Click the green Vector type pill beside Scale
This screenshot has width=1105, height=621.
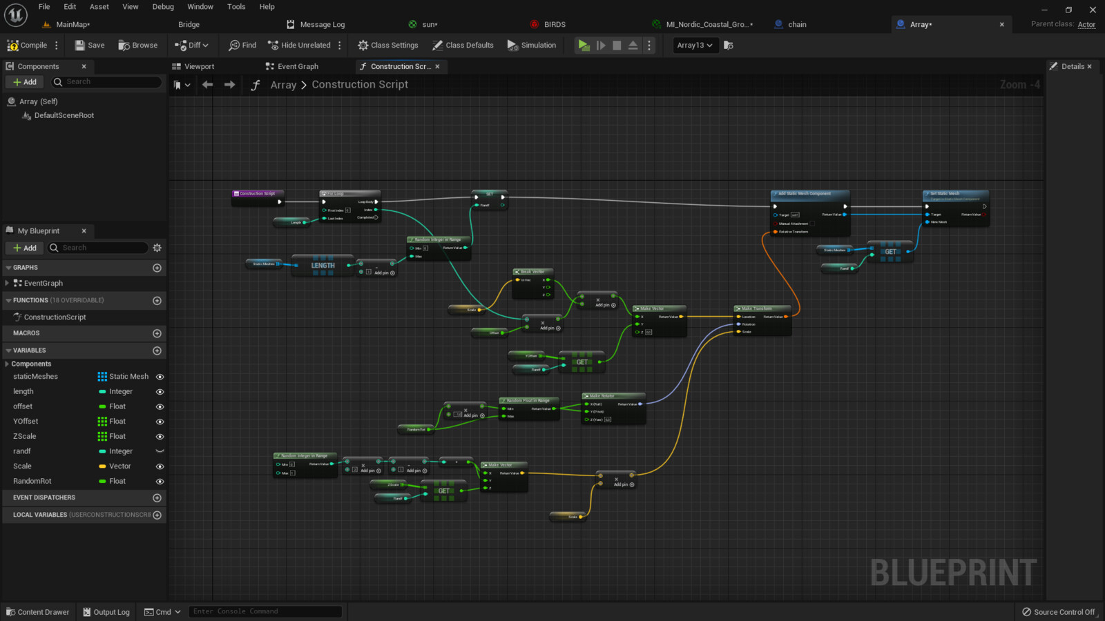[103, 466]
